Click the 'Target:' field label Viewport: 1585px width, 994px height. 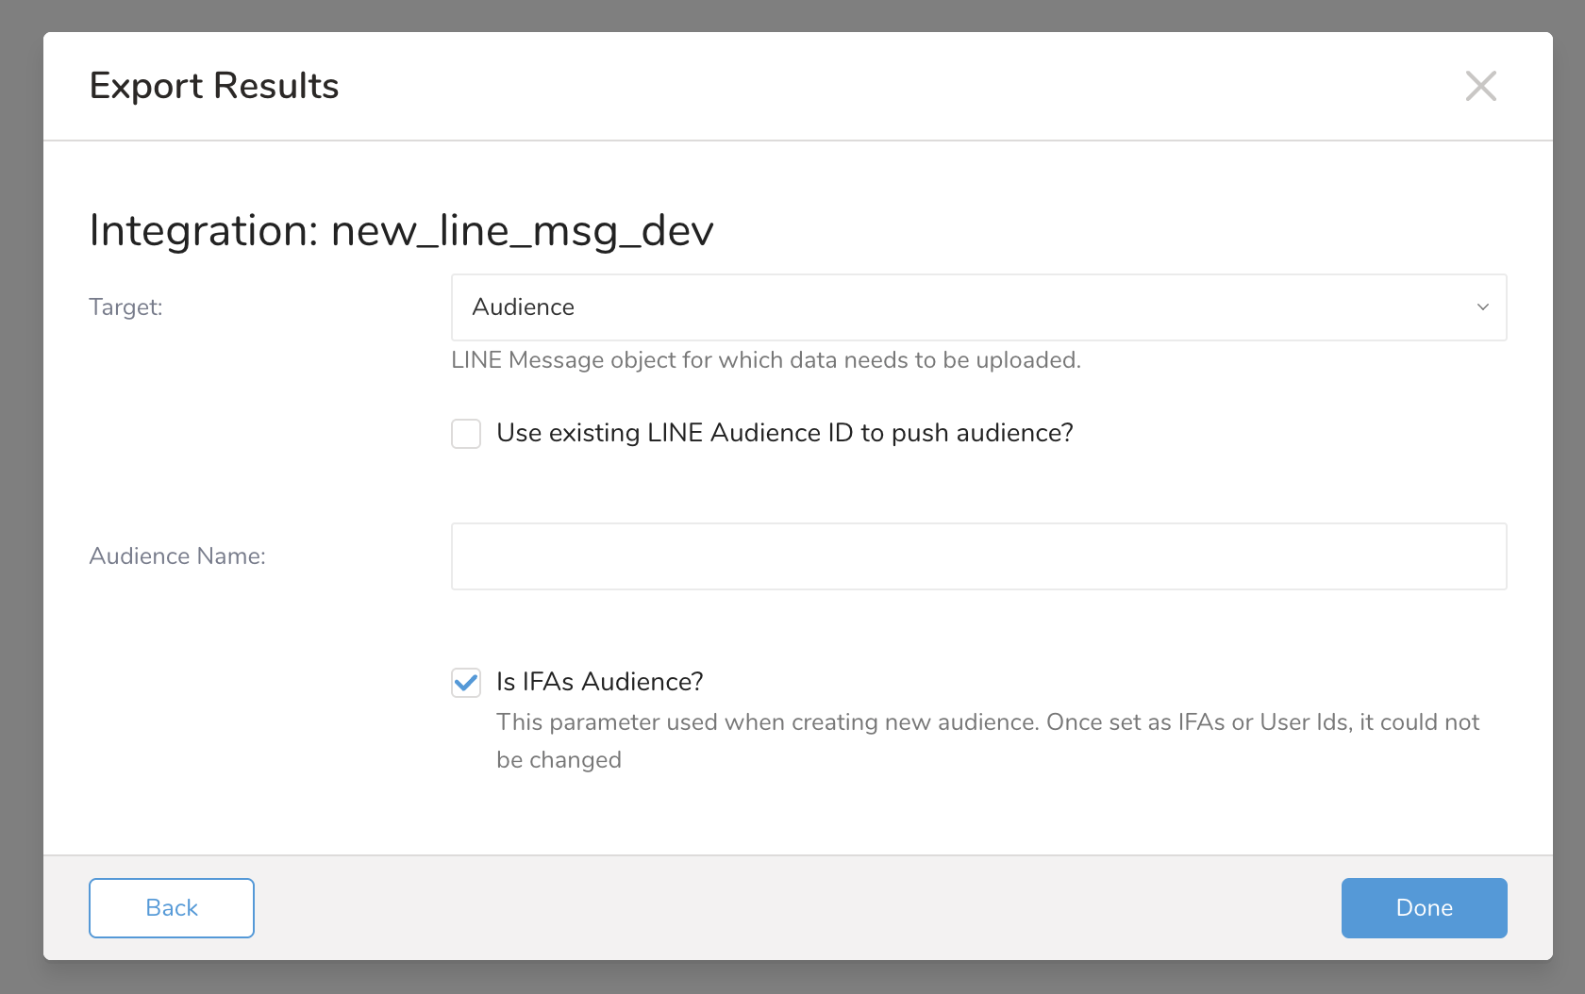tap(125, 307)
